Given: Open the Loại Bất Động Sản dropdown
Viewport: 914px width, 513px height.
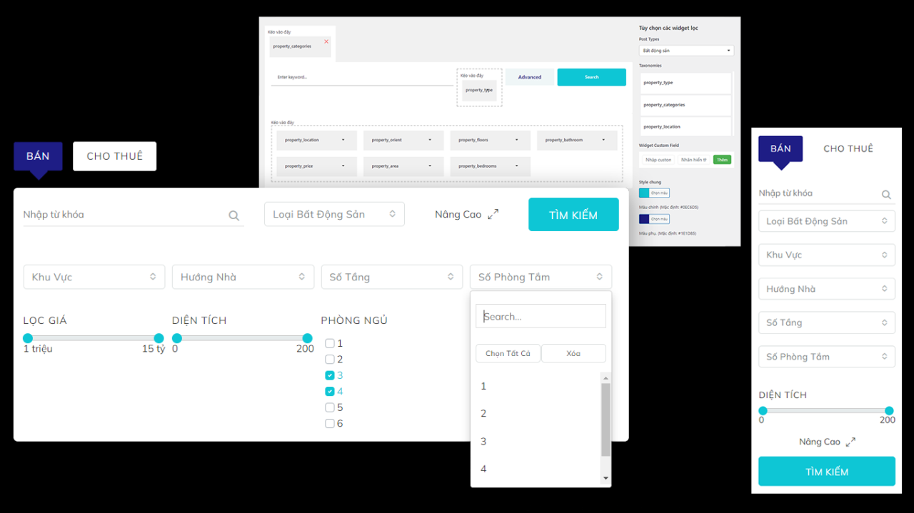Looking at the screenshot, I should click(334, 213).
